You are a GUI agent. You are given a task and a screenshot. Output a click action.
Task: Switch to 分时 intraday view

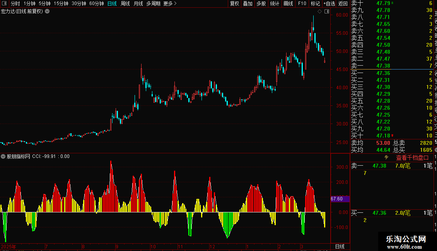15,3
